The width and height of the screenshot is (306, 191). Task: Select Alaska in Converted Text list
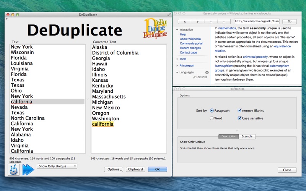[99, 47]
